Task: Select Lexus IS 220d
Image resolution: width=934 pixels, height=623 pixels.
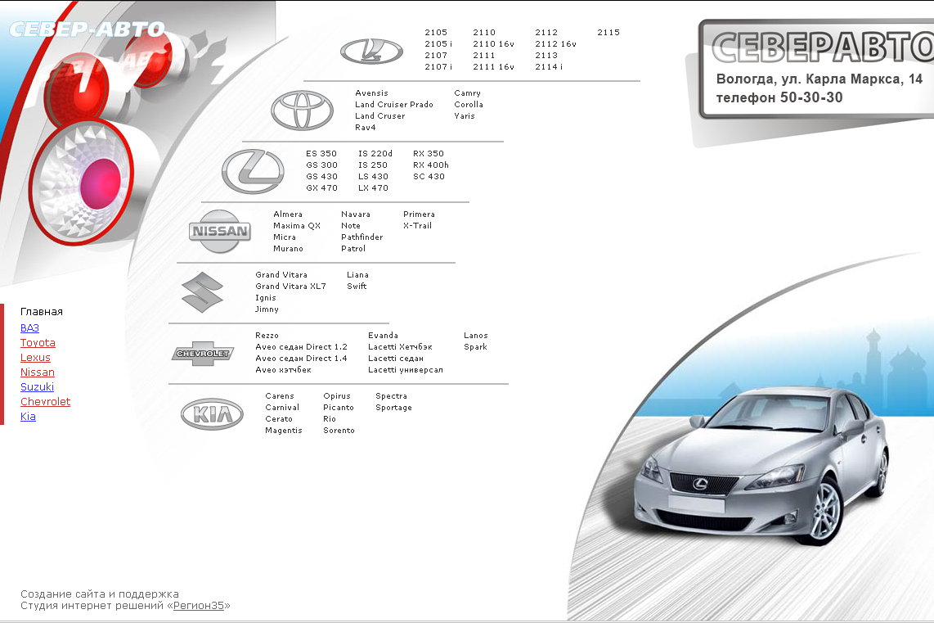Action: pyautogui.click(x=375, y=153)
